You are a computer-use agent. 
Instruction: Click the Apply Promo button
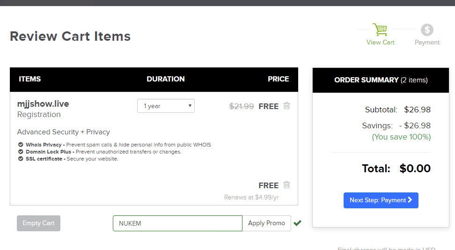(x=266, y=223)
